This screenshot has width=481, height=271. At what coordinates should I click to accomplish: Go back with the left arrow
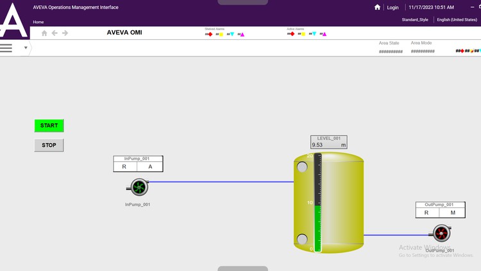click(x=55, y=33)
